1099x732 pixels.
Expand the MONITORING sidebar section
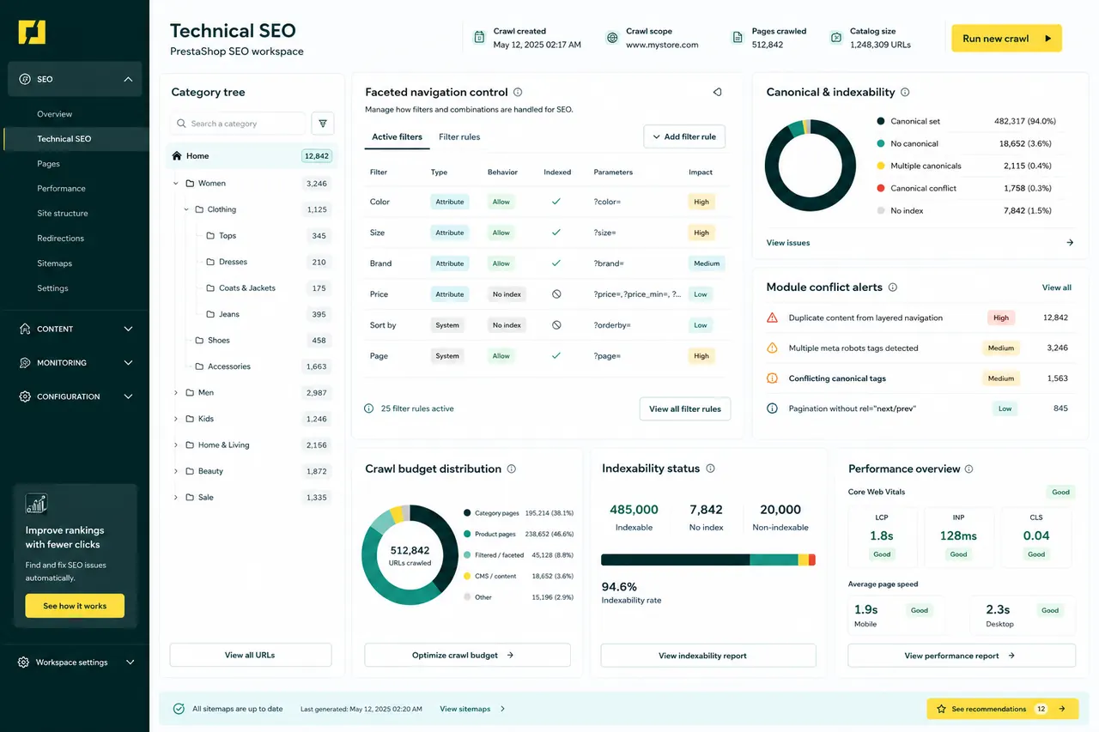pyautogui.click(x=128, y=363)
